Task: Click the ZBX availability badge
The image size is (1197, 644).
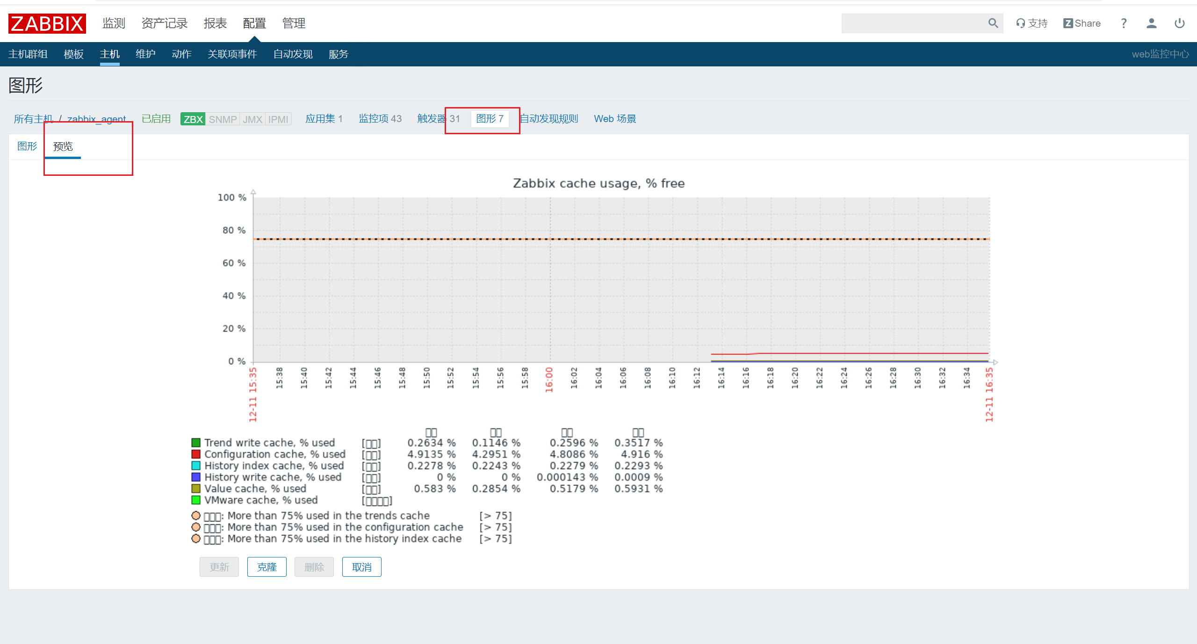Action: tap(193, 119)
